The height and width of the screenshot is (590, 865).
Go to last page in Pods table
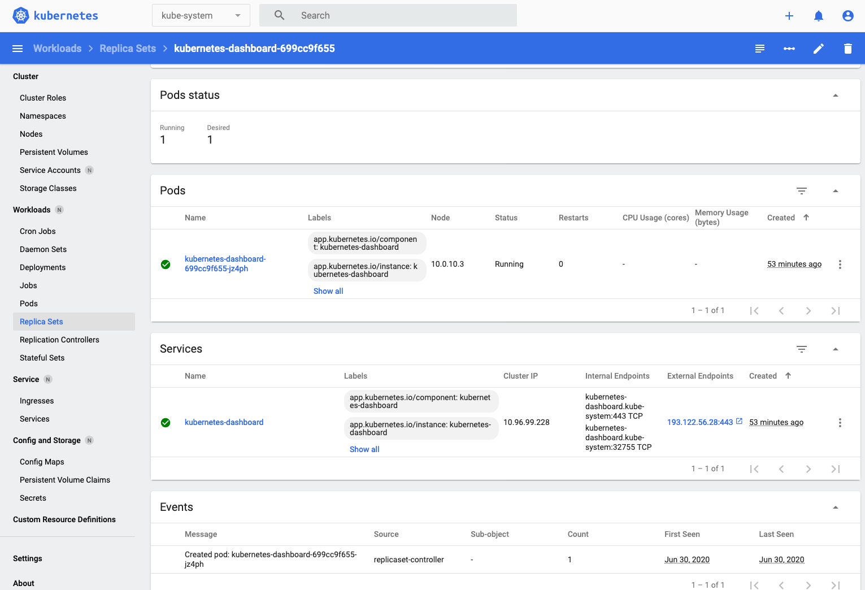tap(836, 311)
